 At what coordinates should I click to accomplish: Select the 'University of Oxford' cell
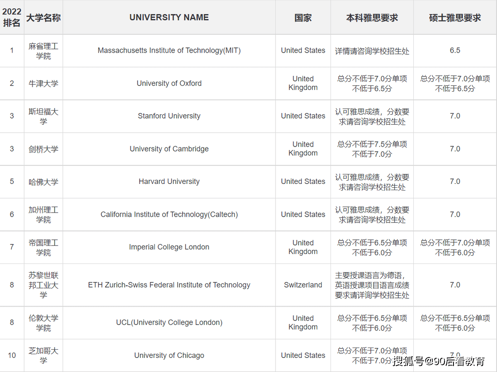[169, 83]
